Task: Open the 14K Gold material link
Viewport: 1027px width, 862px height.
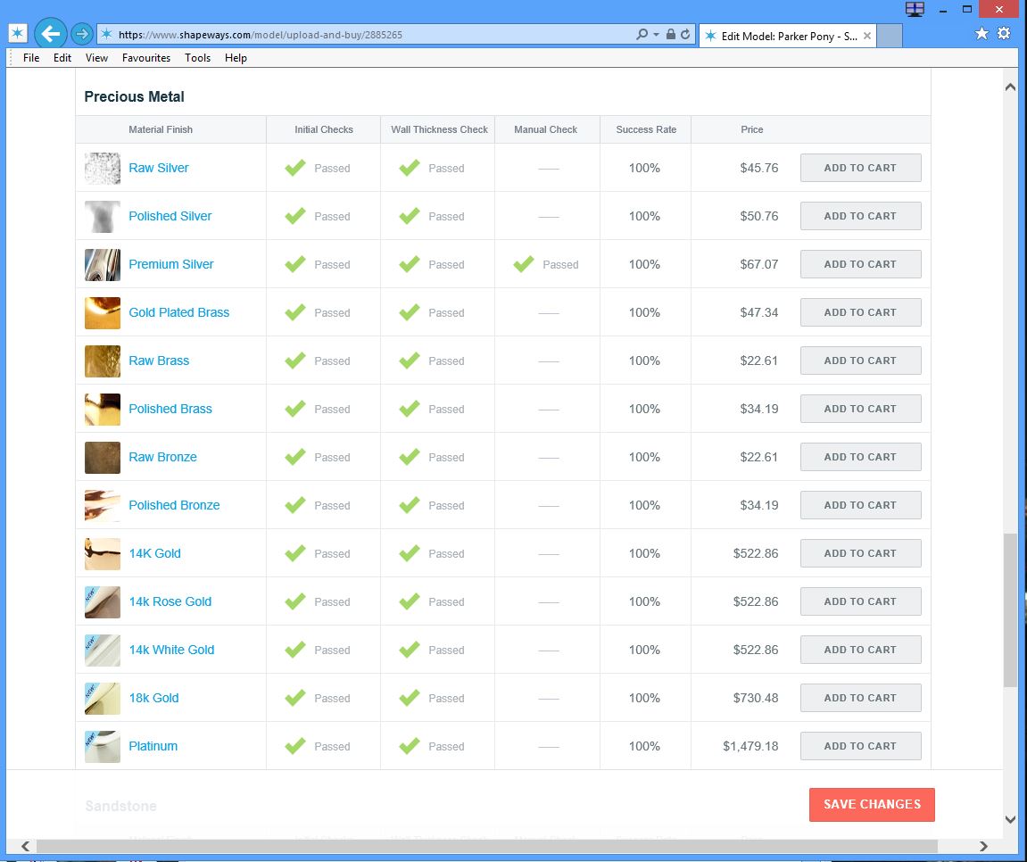Action: (x=154, y=553)
